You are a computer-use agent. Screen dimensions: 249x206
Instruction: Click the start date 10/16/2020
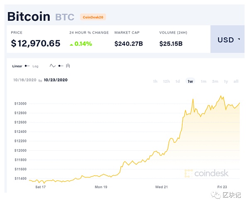pos(24,80)
